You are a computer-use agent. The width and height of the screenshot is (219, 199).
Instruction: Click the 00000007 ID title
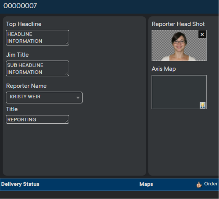pos(20,6)
